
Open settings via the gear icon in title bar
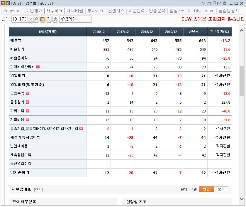[x=225, y=3]
